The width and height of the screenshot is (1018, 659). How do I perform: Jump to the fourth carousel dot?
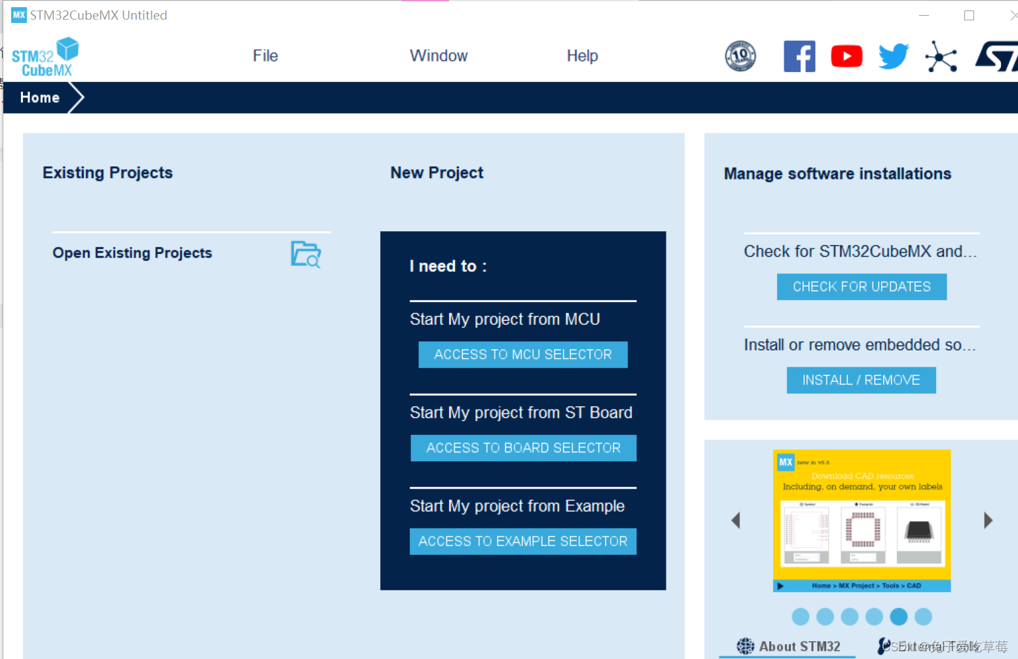click(874, 616)
